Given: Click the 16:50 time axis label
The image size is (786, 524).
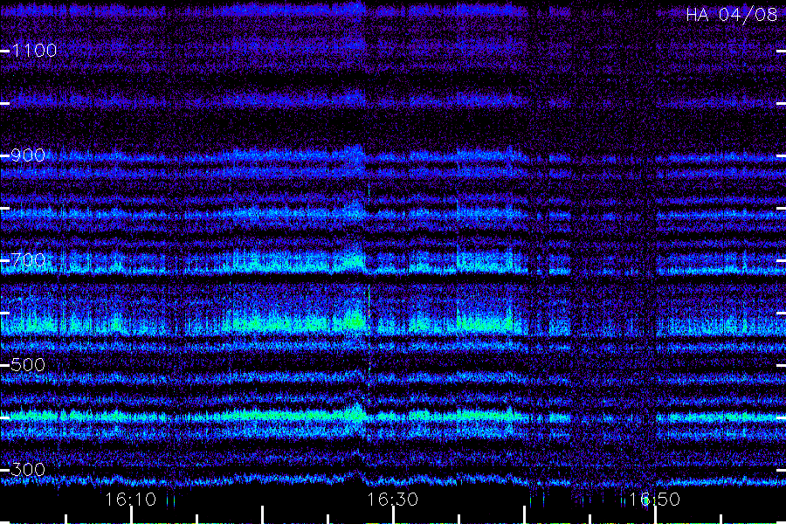Looking at the screenshot, I should (x=654, y=499).
